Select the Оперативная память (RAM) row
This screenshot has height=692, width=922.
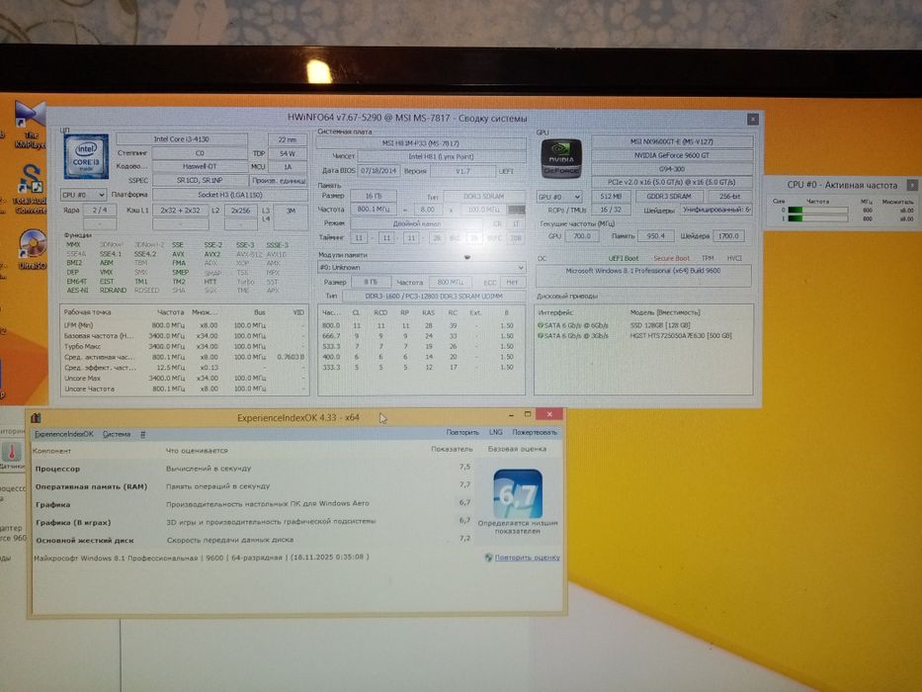point(253,486)
